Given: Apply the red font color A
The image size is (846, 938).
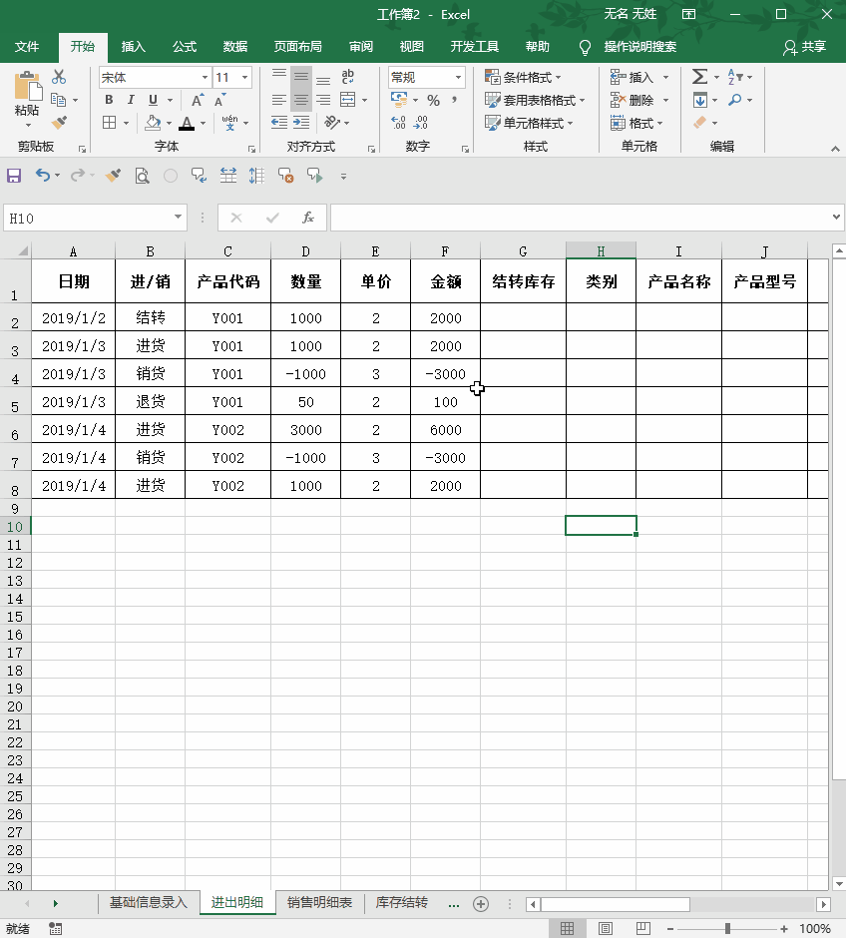Looking at the screenshot, I should click(x=188, y=123).
